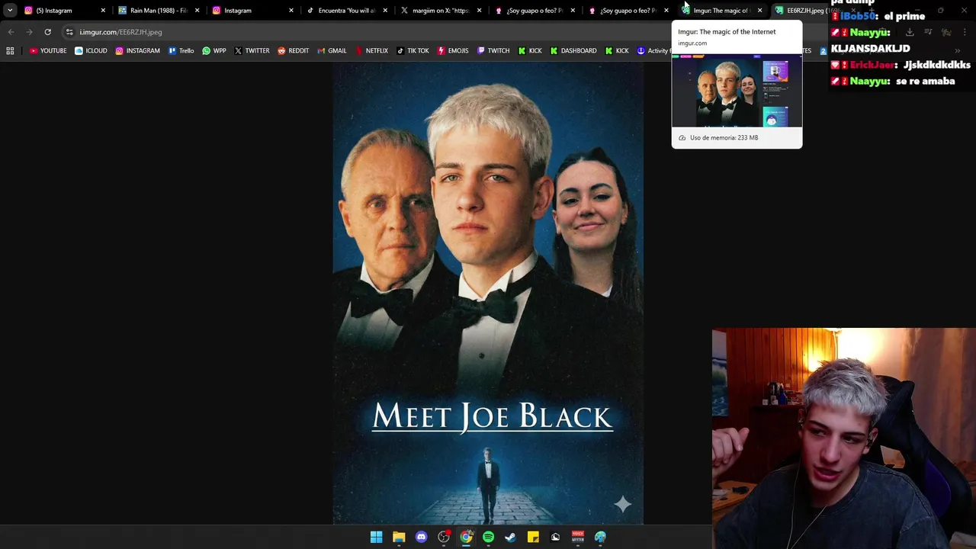Open File Explorer from the taskbar

399,537
